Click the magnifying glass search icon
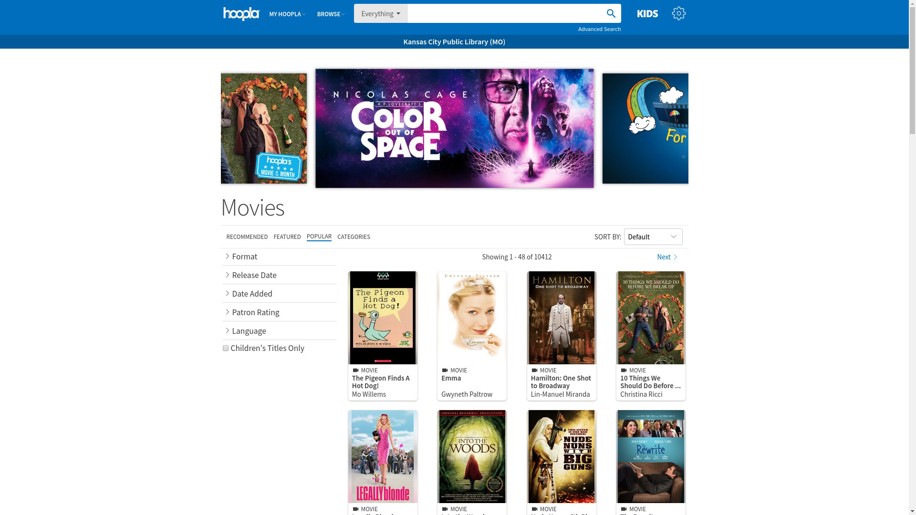The height and width of the screenshot is (515, 916). coord(611,13)
